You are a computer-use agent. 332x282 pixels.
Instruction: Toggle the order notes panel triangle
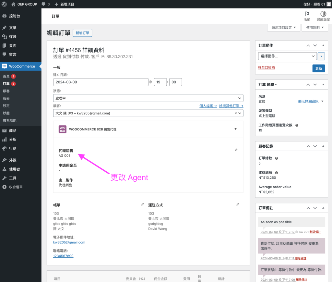(x=323, y=208)
